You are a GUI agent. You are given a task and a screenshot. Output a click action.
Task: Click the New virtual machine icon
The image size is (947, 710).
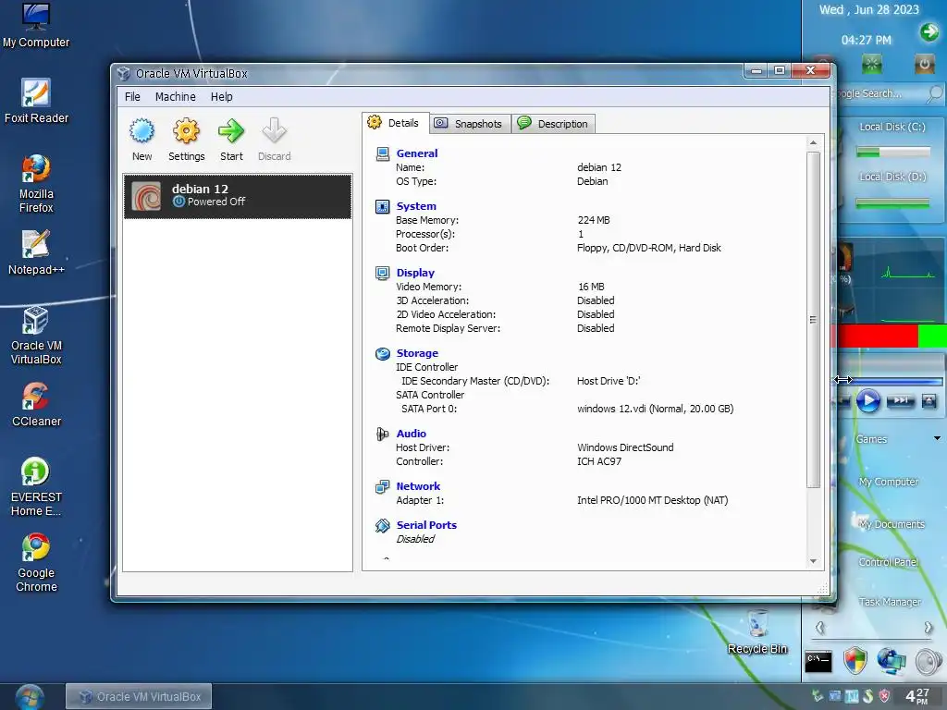[141, 131]
